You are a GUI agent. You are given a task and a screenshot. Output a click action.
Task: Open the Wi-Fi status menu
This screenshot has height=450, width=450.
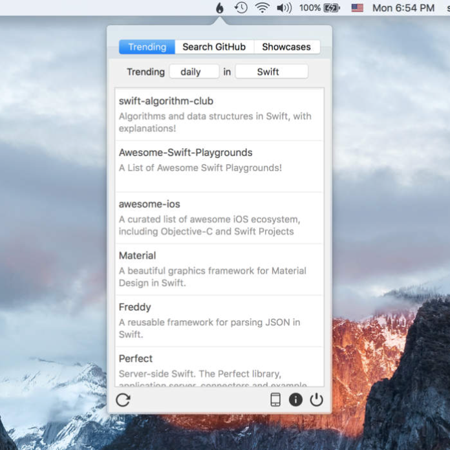pyautogui.click(x=262, y=8)
